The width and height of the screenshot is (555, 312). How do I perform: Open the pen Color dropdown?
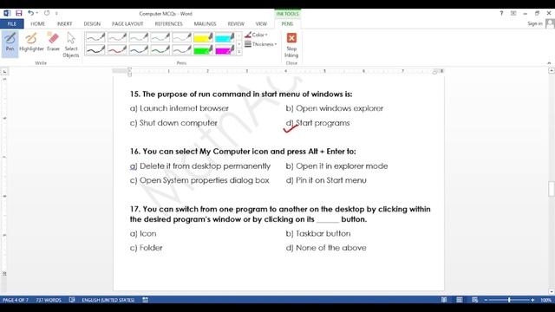click(257, 35)
